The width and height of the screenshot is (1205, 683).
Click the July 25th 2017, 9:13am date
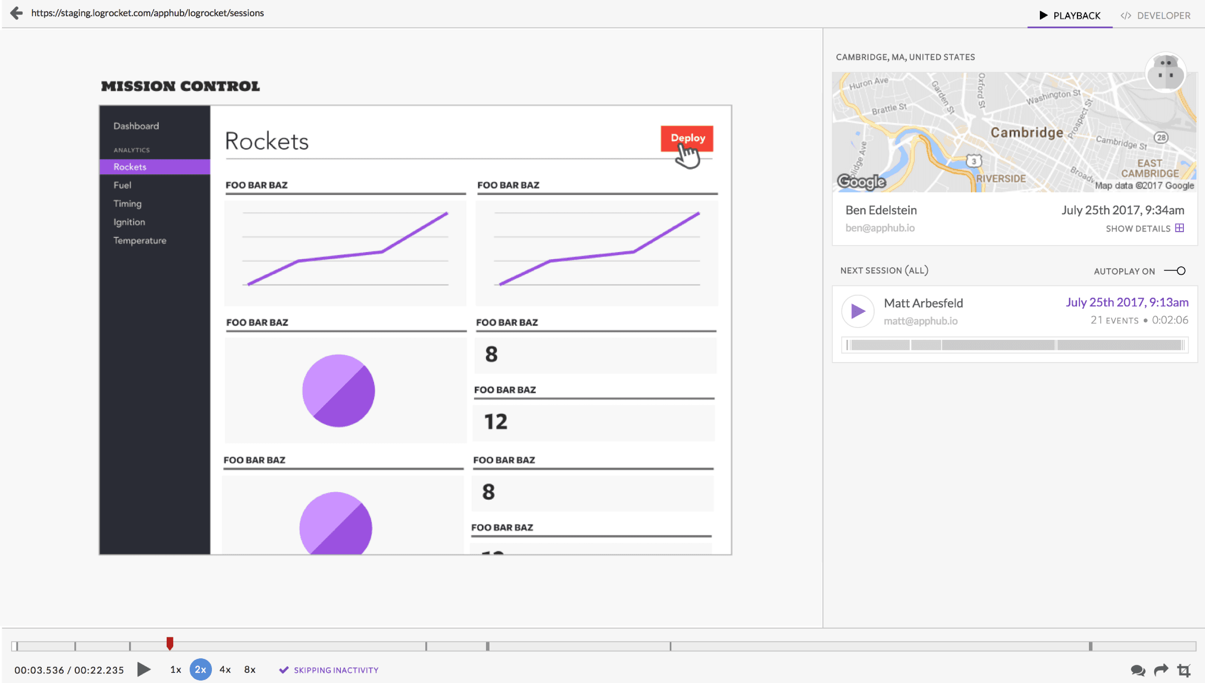pos(1127,302)
